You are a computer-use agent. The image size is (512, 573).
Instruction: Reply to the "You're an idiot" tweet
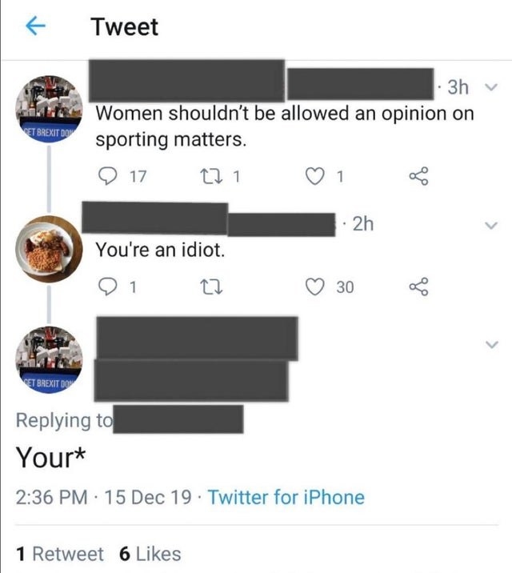tap(109, 286)
